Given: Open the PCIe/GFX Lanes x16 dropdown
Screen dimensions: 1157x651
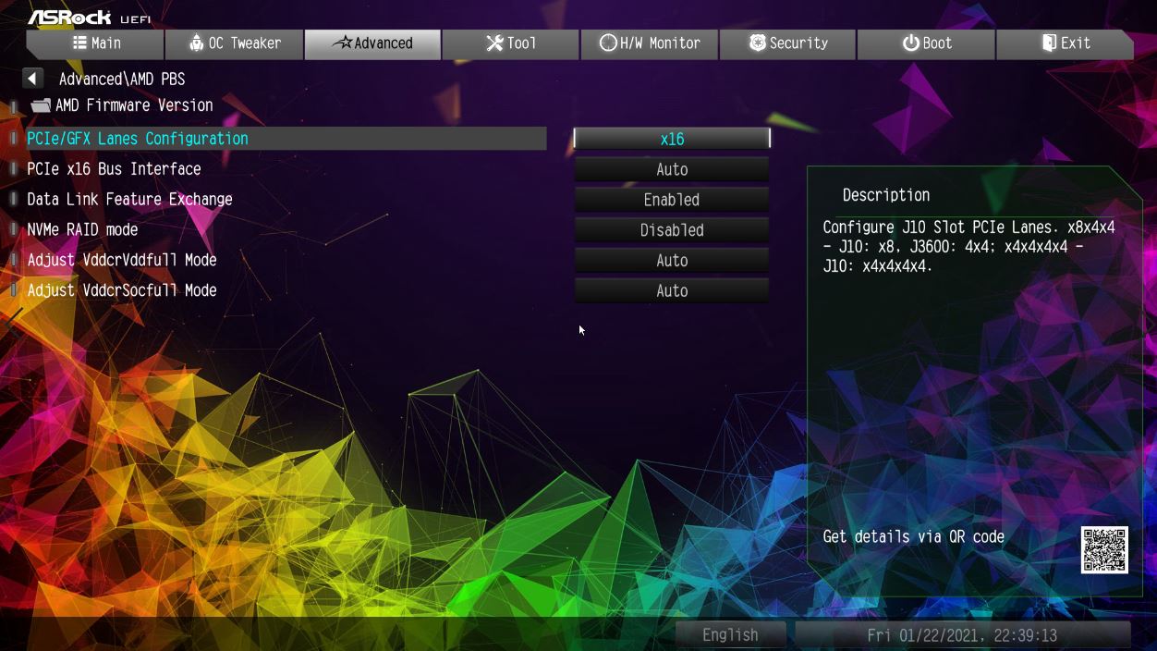Looking at the screenshot, I should 672,139.
